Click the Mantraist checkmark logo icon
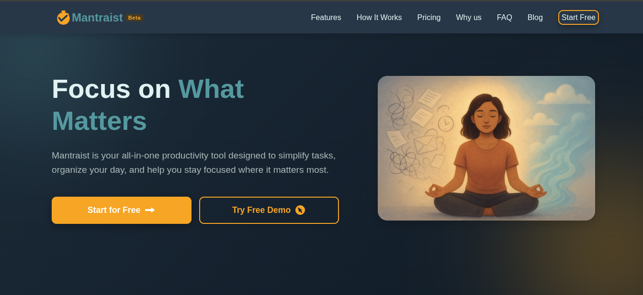This screenshot has width=643, height=295. click(x=63, y=18)
